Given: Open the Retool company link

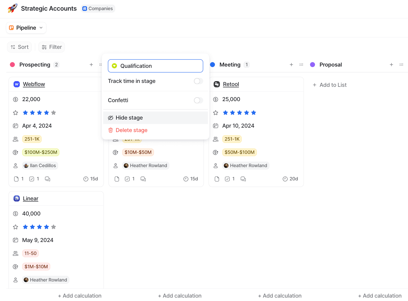Looking at the screenshot, I should (x=231, y=84).
